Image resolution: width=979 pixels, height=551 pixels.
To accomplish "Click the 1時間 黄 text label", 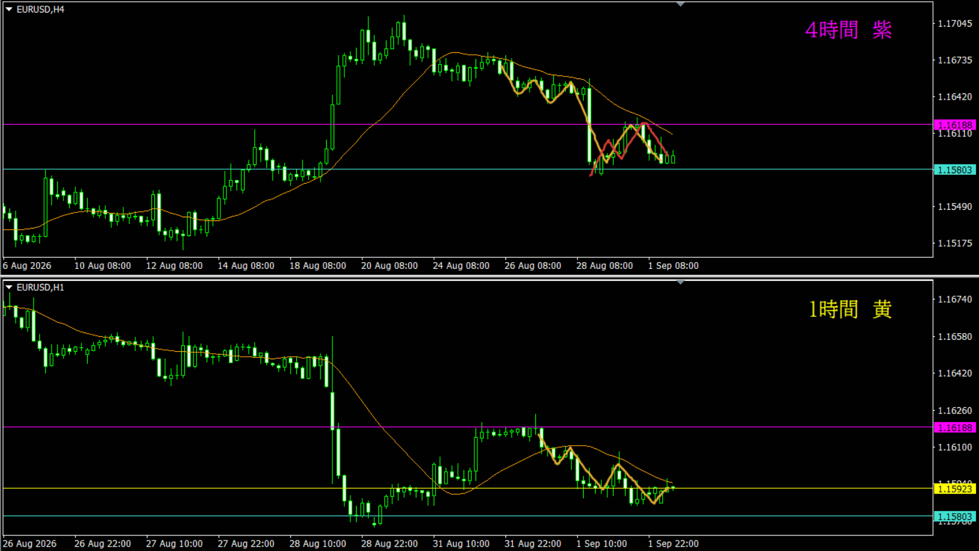I will (850, 309).
